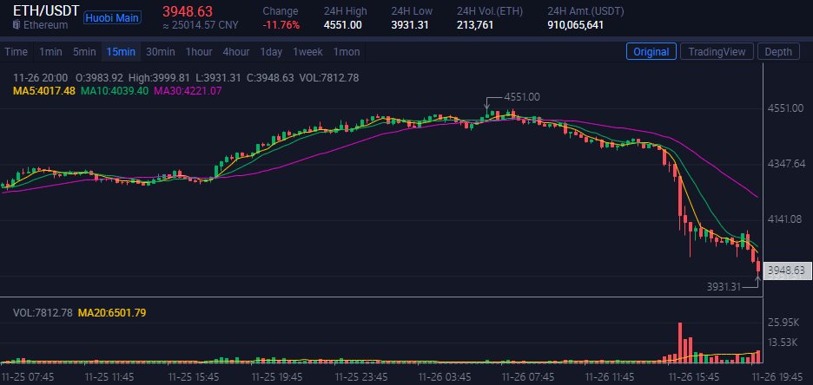Click the 24H Low value 3931.31

(x=410, y=24)
